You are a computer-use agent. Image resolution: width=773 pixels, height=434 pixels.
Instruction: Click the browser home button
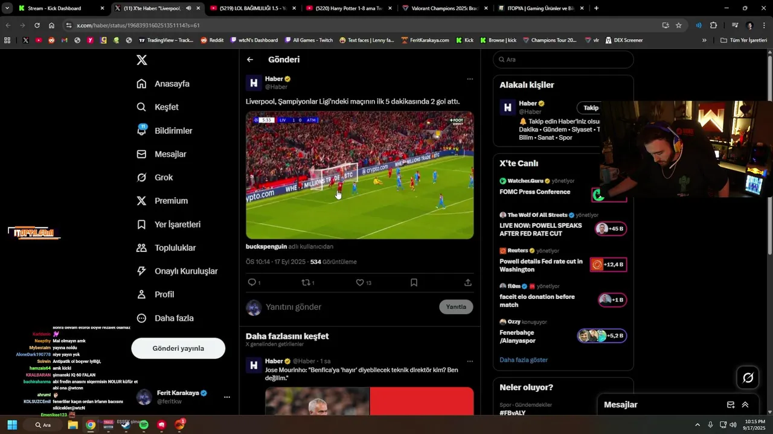[x=51, y=25]
